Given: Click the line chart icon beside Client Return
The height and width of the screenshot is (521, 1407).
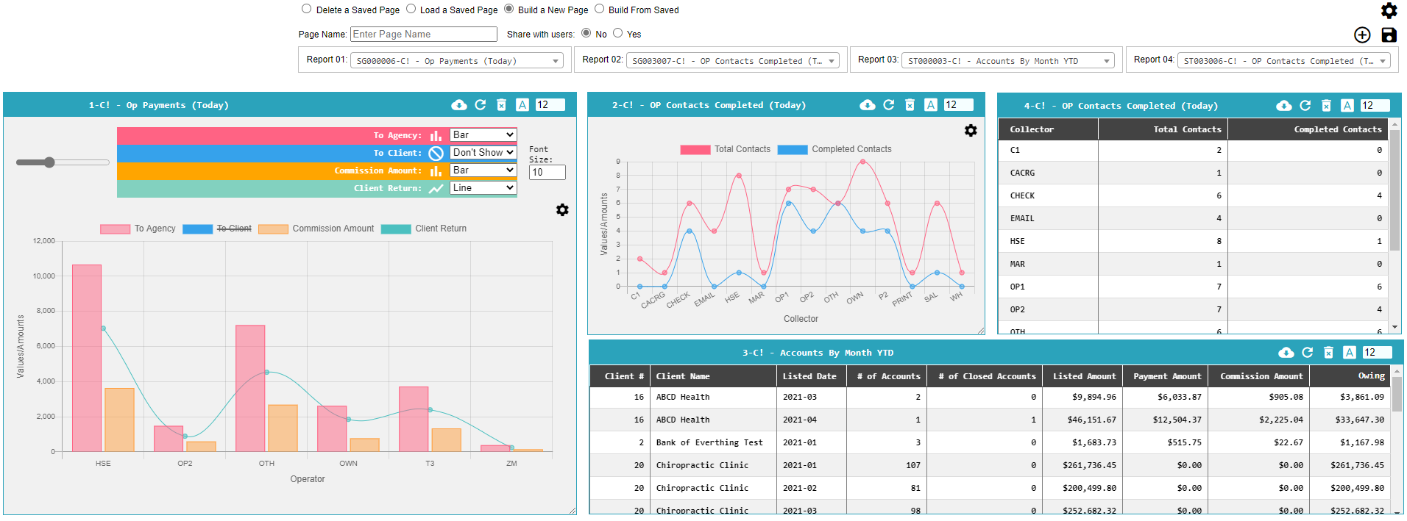Looking at the screenshot, I should tap(436, 188).
